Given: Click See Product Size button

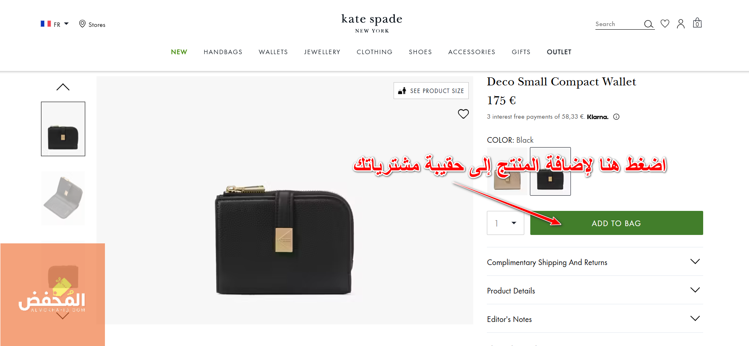Looking at the screenshot, I should click(x=431, y=91).
